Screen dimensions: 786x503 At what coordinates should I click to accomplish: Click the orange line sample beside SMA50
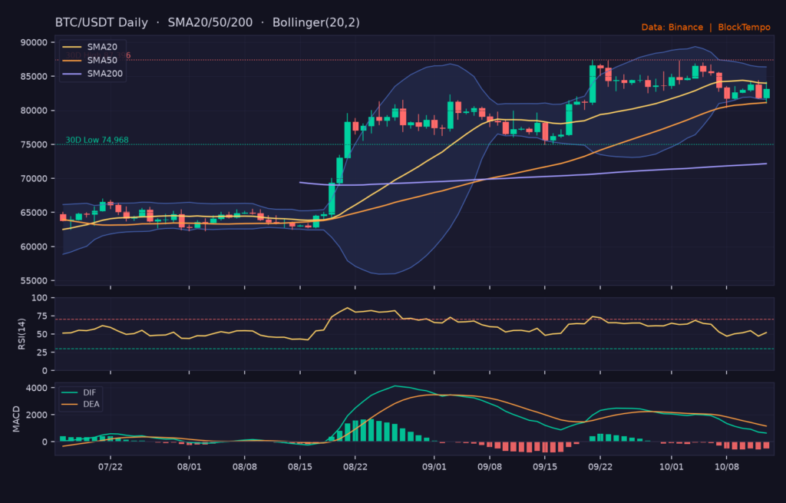[x=71, y=61]
